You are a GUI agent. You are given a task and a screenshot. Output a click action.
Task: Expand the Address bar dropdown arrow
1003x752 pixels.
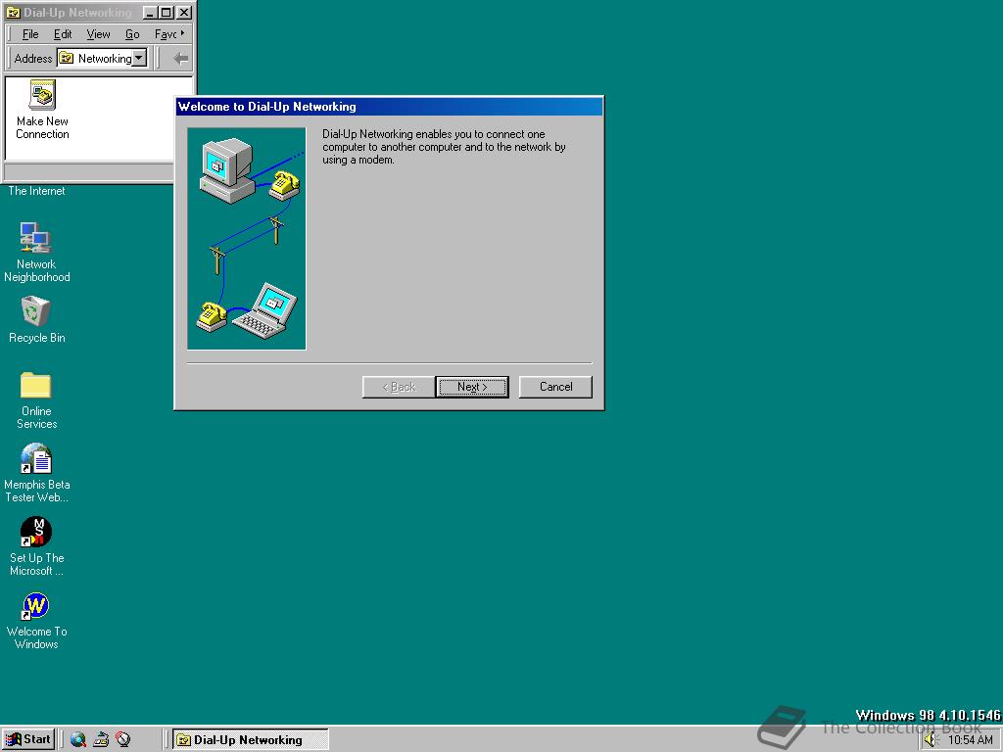tap(139, 58)
